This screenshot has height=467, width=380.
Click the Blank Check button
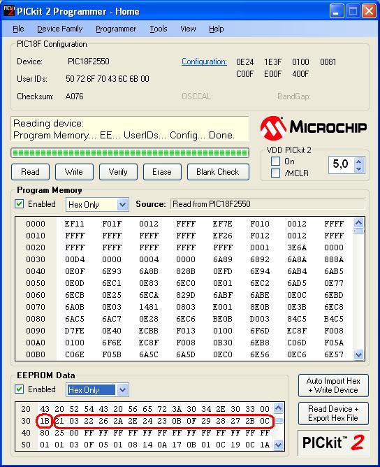pyautogui.click(x=218, y=172)
